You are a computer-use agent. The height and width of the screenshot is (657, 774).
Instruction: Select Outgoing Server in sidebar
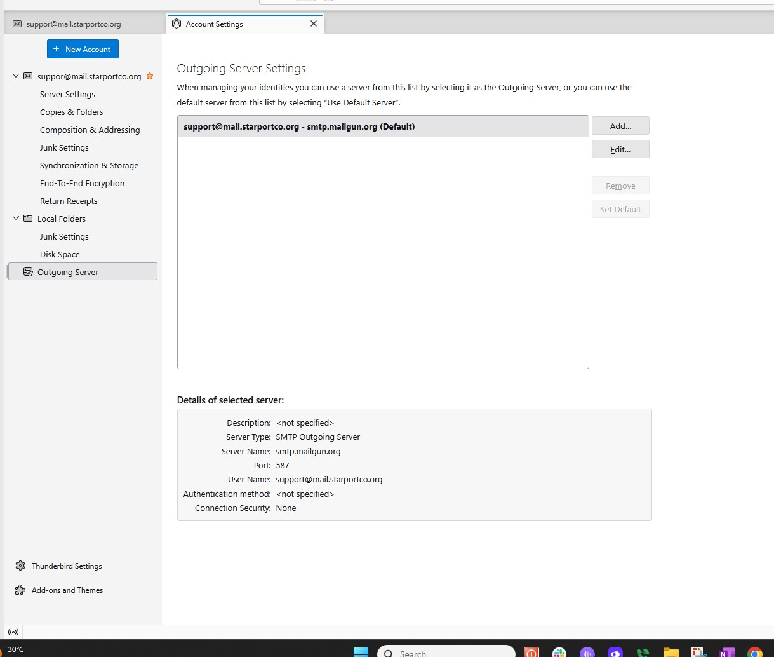[x=83, y=272]
